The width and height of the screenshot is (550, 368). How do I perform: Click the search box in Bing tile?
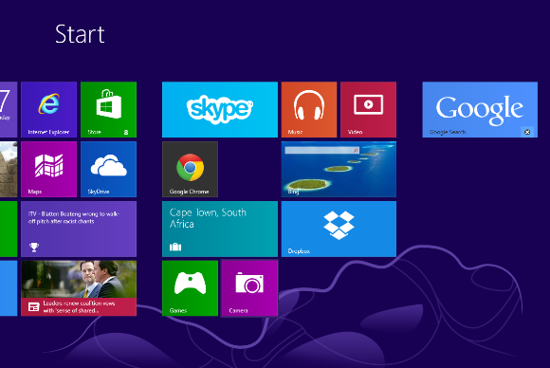pyautogui.click(x=322, y=150)
